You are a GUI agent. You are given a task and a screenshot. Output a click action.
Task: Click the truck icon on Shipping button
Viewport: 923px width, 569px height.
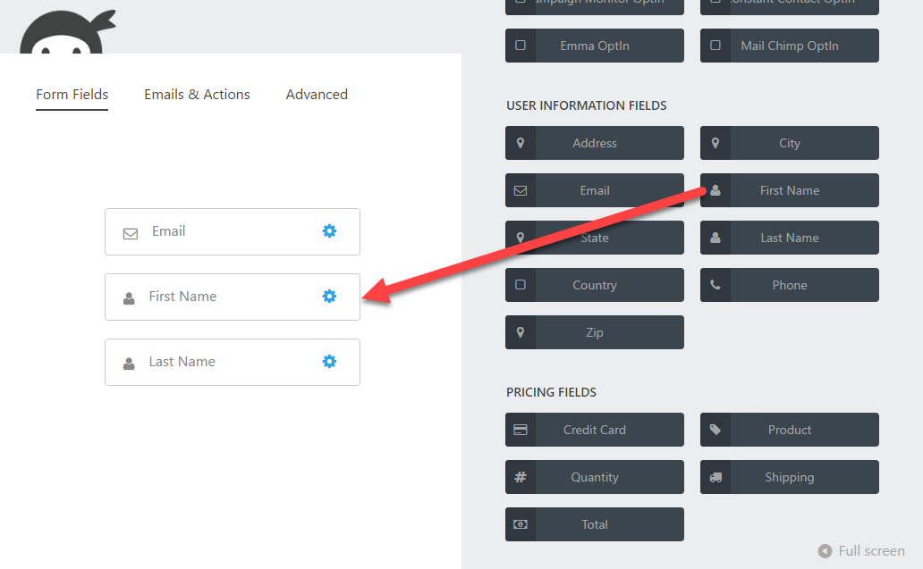pos(716,477)
